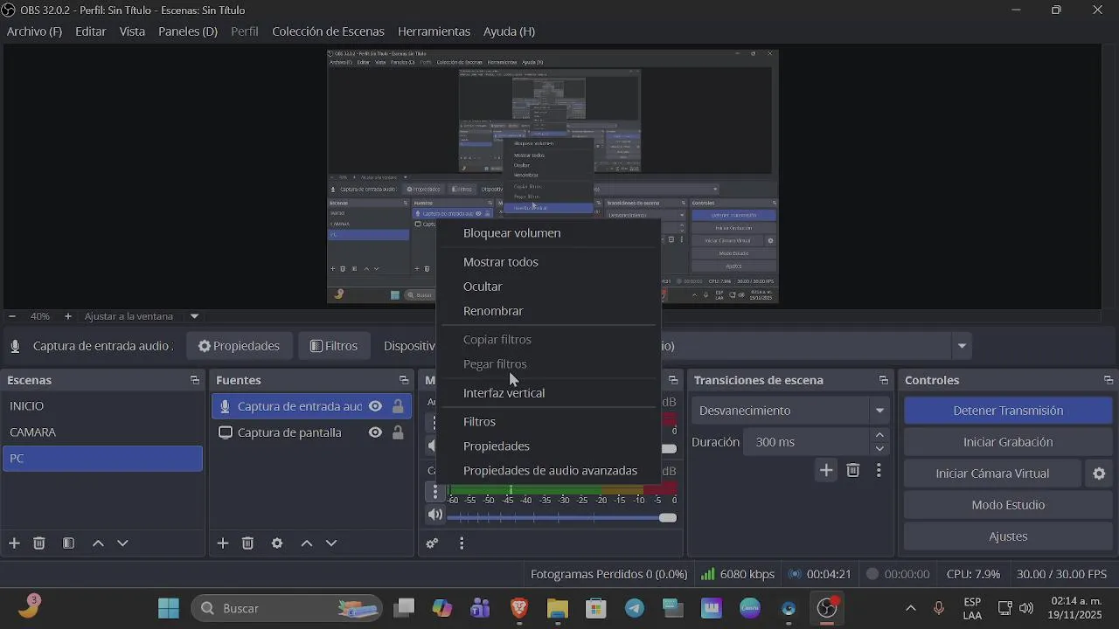
Task: Decrease Duración with down spinner arrow
Action: (x=879, y=449)
